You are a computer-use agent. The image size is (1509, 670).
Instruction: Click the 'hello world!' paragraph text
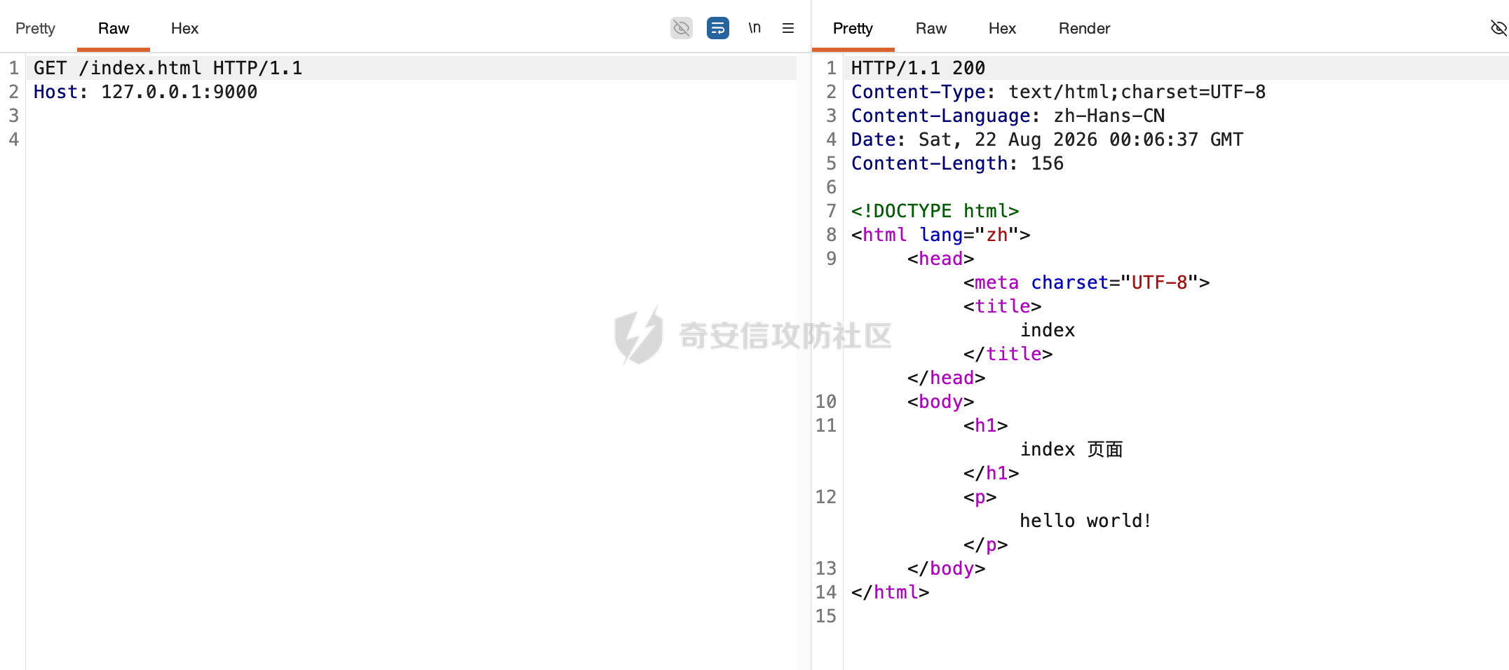click(x=1085, y=521)
